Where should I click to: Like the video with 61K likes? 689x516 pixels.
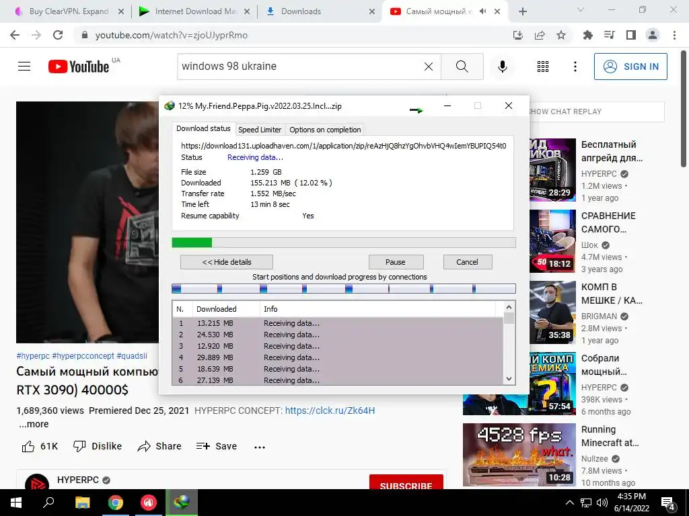[x=40, y=446]
